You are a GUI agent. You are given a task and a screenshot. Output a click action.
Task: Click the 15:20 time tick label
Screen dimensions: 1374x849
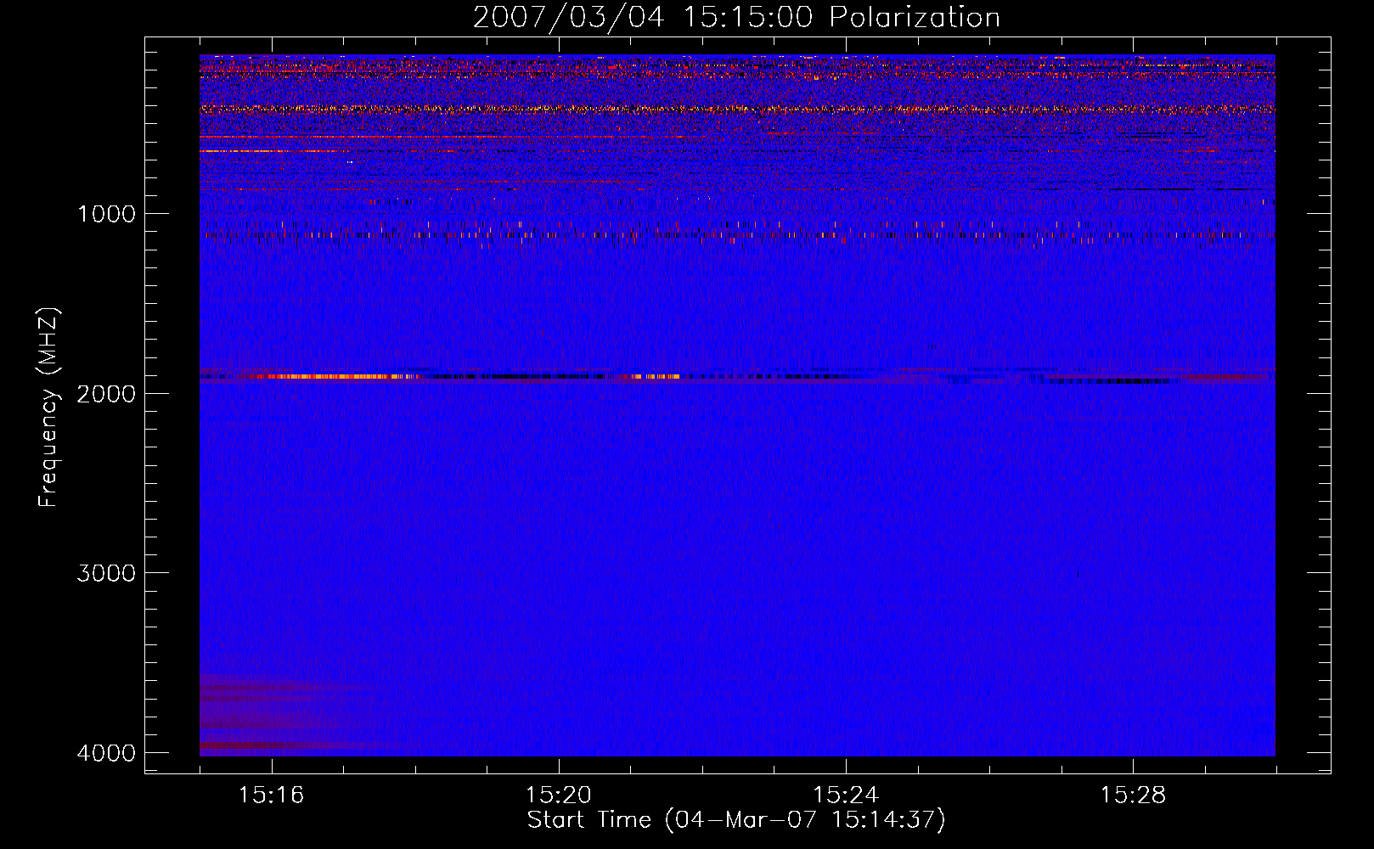point(558,796)
